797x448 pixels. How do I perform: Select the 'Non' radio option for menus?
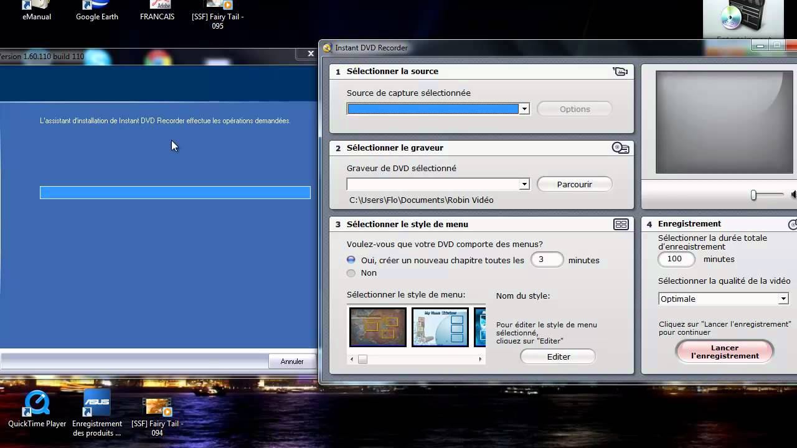coord(351,273)
